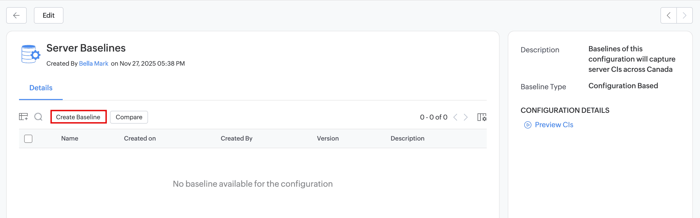Sort by the Name column header
Screen dimensions: 700x218
click(70, 138)
